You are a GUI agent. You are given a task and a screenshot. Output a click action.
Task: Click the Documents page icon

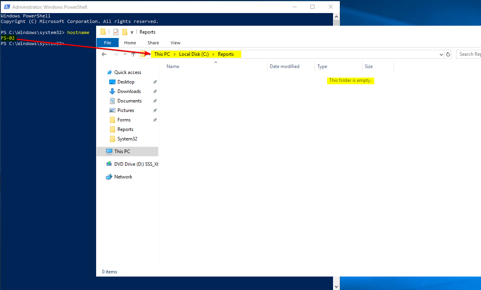point(112,101)
